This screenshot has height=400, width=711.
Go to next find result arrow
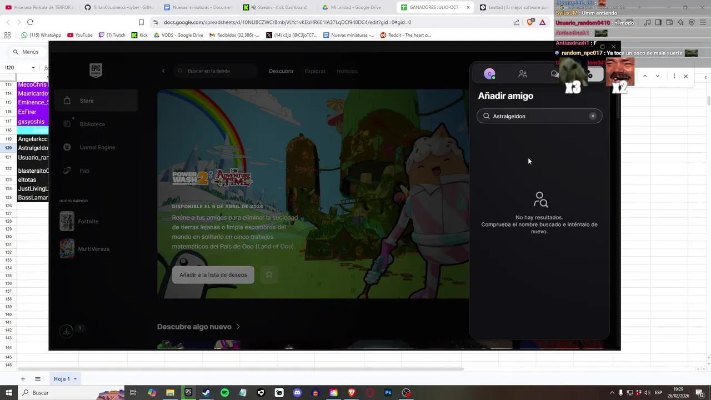[658, 76]
